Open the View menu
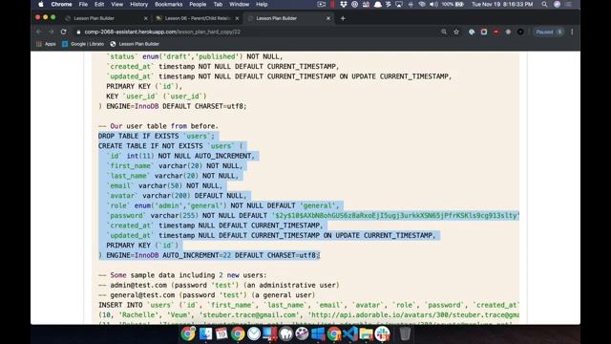Viewport: 611px width, 344px height. coord(116,4)
